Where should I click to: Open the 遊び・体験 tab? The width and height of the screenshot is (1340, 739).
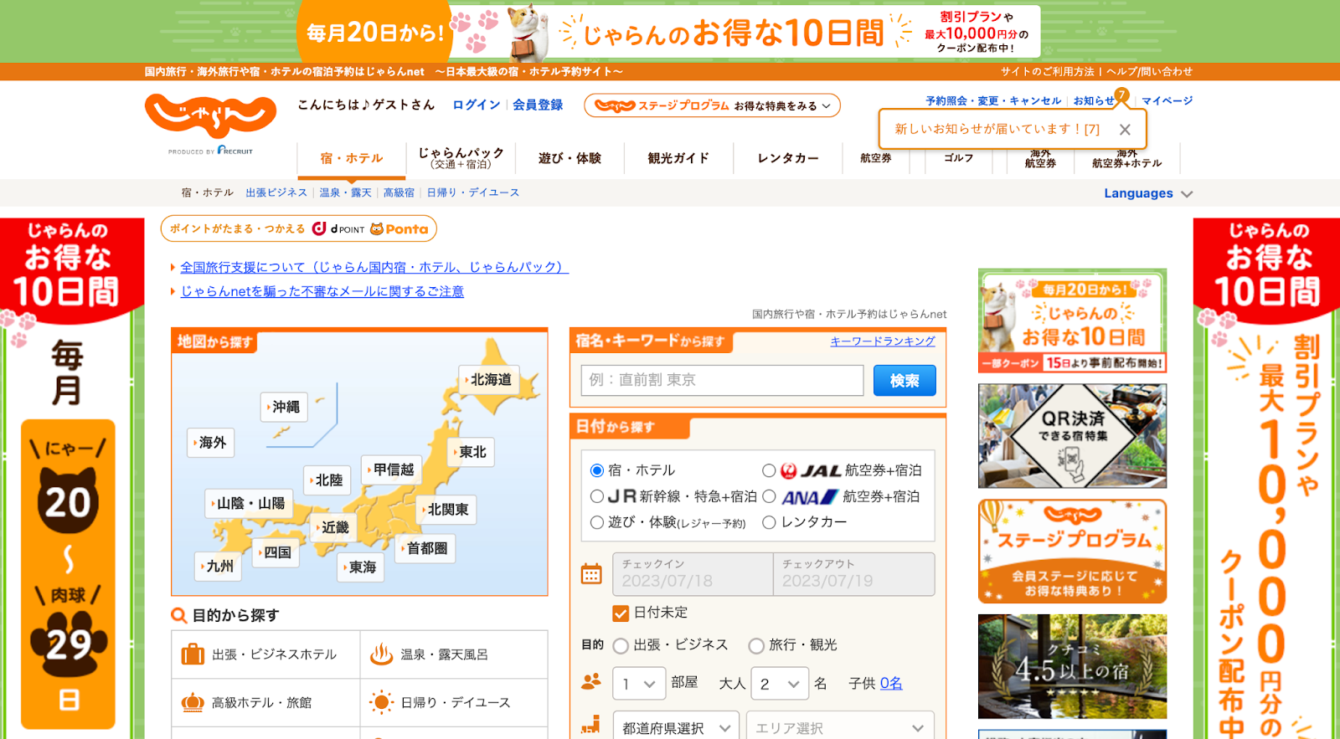(569, 157)
